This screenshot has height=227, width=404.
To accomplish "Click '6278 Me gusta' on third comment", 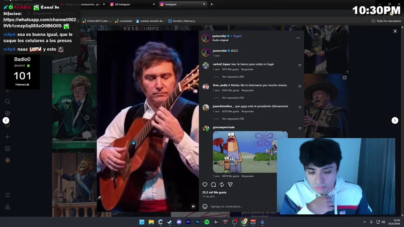I will (230, 111).
